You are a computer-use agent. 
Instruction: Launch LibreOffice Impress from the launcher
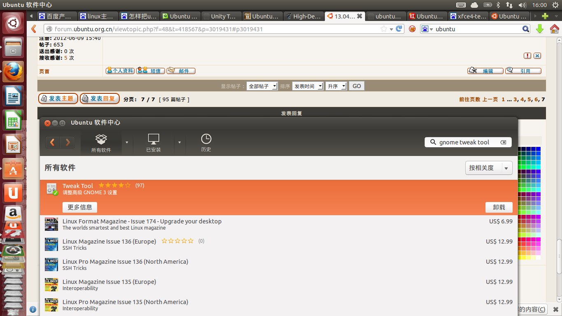coord(13,144)
